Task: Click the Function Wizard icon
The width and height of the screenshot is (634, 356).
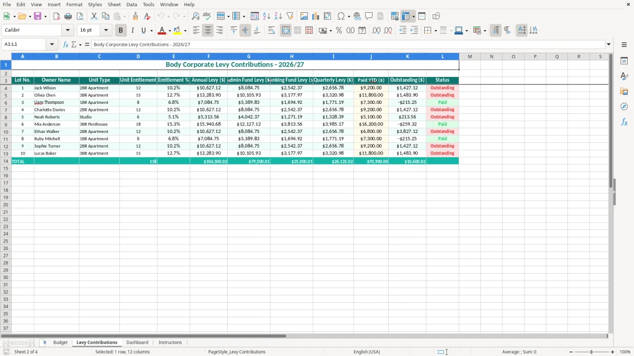Action: 66,45
